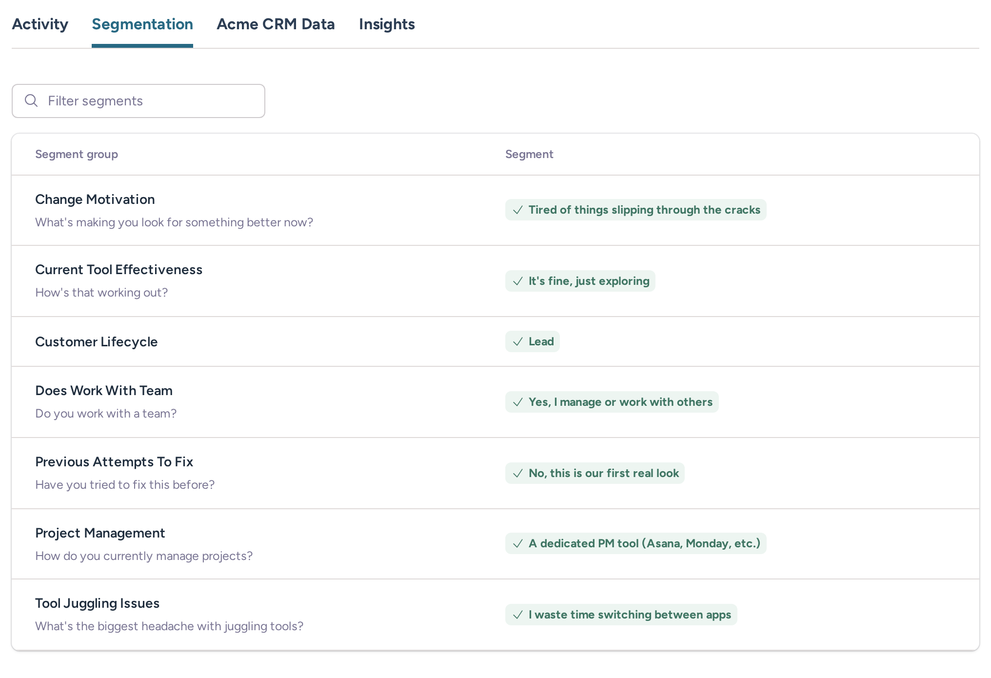Viewport: 991px width, 678px height.
Task: Select the Change Motivation row title
Action: [95, 199]
